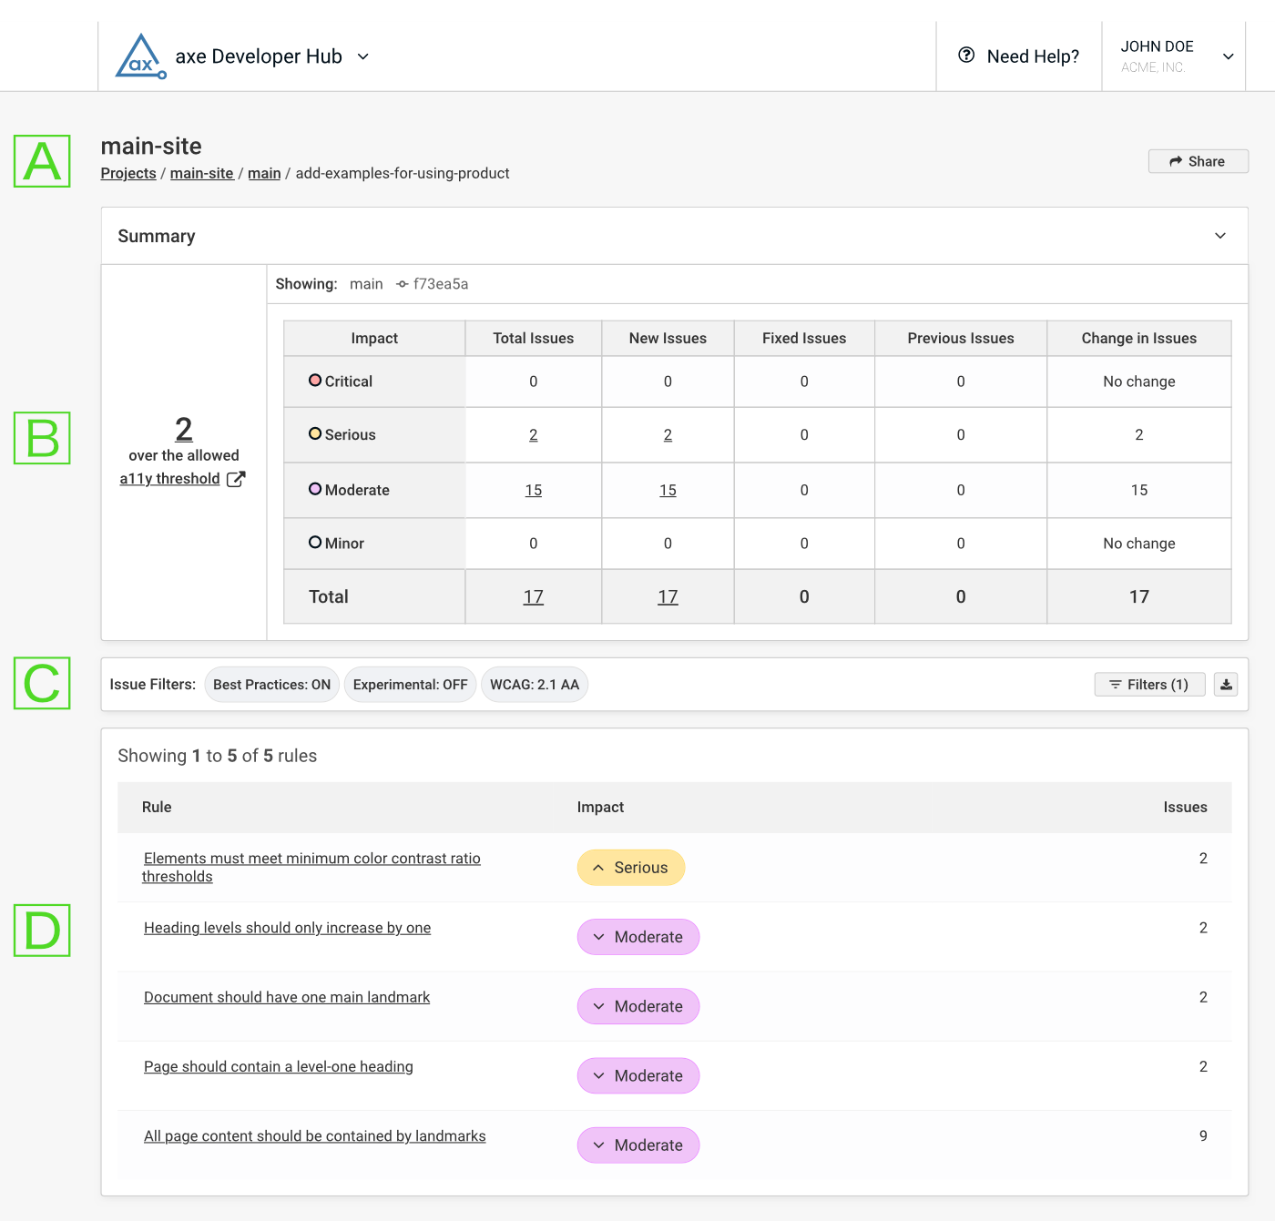This screenshot has height=1221, width=1275.
Task: Click the download icon next to Filters
Action: pyautogui.click(x=1226, y=684)
